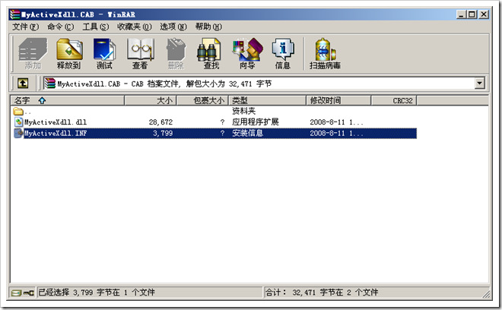Screen dimensions: 502x310
Task: Click the 合计 32,471 字节 status text
Action: (x=322, y=293)
